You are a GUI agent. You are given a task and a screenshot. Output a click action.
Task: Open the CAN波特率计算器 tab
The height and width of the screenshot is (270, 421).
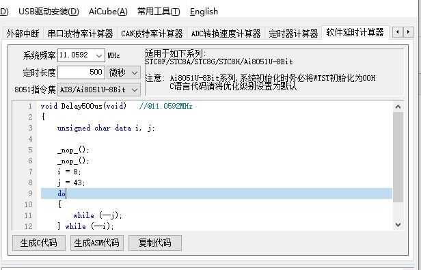[x=152, y=33]
